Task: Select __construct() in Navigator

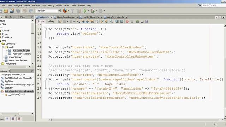Action: [x=17, y=95]
